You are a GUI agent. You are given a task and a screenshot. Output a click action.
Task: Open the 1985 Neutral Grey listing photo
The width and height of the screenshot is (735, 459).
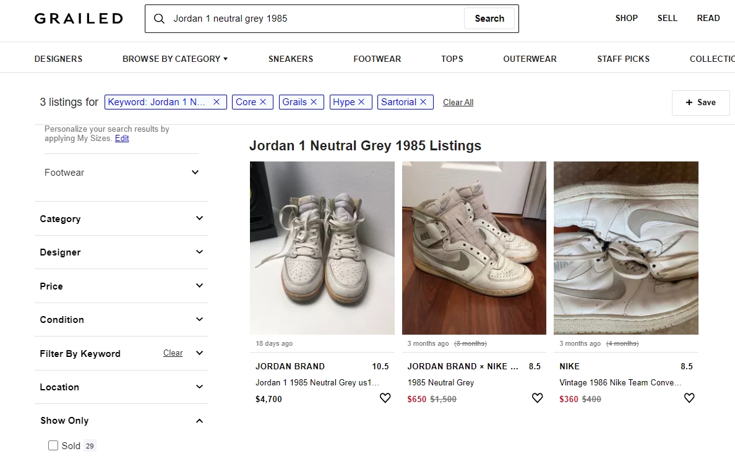474,247
